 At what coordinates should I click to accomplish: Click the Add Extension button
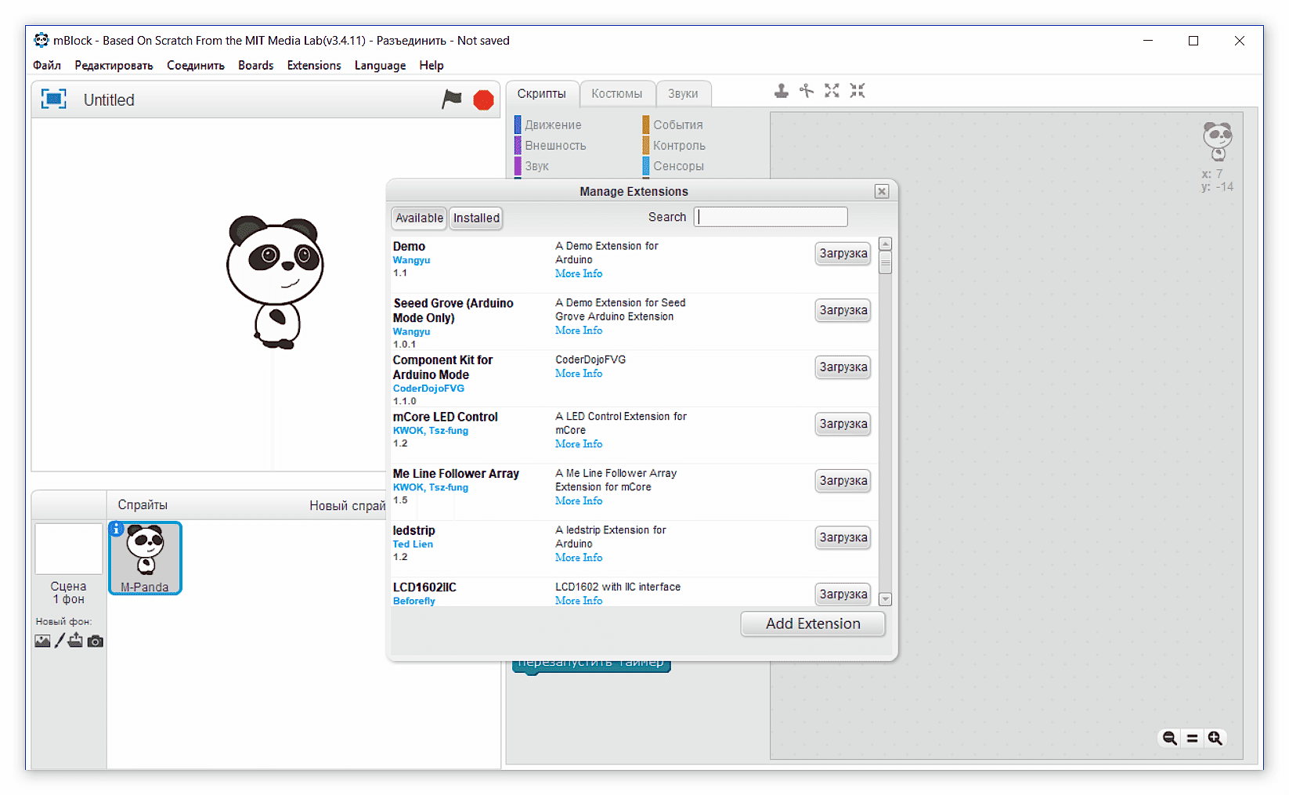tap(812, 623)
